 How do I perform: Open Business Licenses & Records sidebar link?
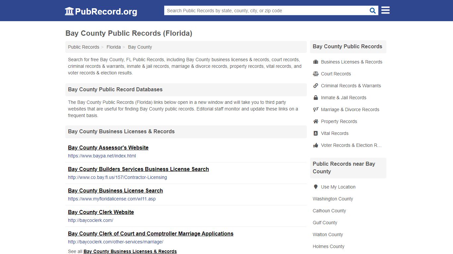(352, 62)
